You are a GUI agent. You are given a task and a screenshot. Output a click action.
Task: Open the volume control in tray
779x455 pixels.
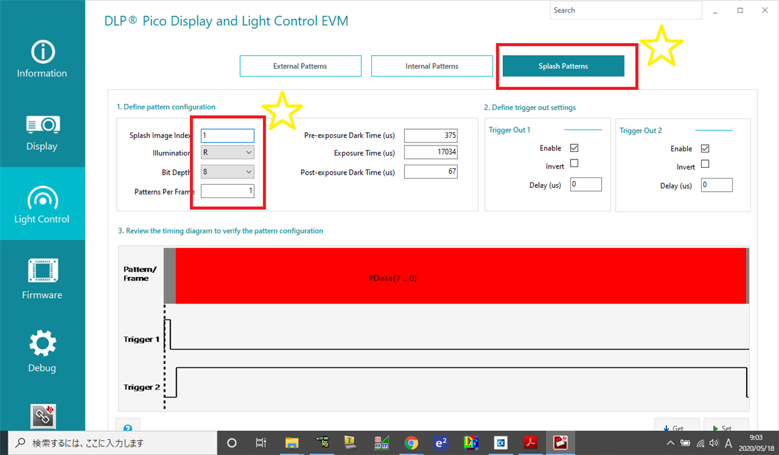click(714, 443)
